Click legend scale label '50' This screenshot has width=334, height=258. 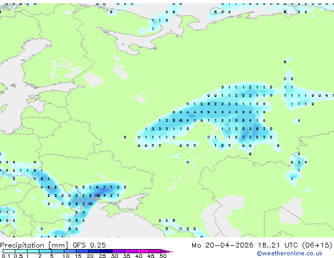[x=163, y=256]
